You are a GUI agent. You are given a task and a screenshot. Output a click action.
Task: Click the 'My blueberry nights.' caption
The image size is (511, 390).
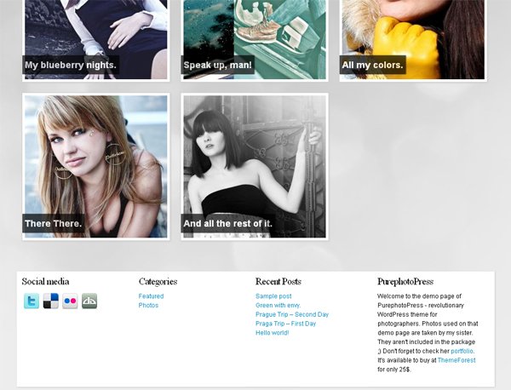(x=71, y=65)
